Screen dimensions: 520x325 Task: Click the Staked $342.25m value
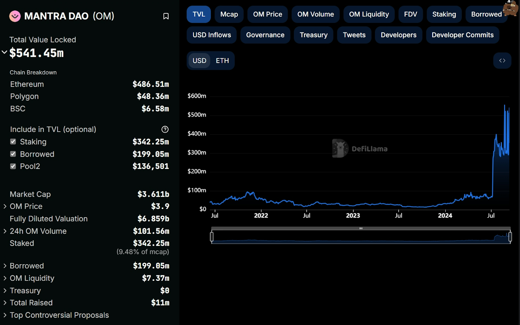click(x=151, y=243)
